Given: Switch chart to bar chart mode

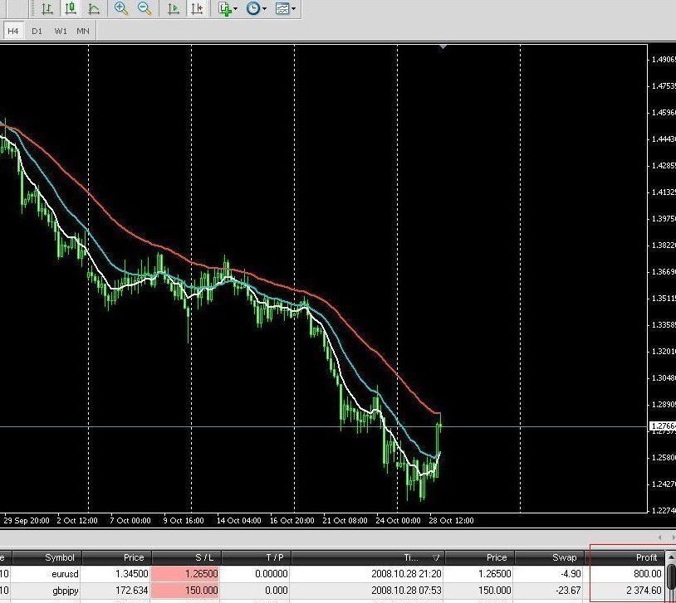Looking at the screenshot, I should pyautogui.click(x=47, y=9).
